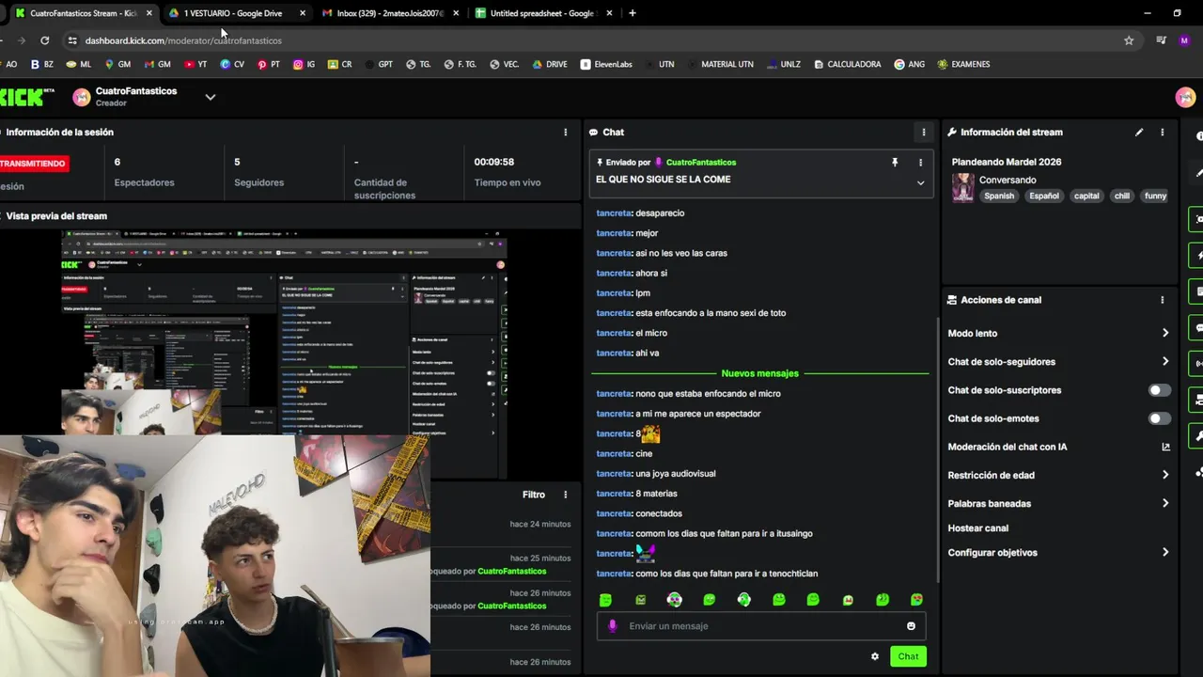Insert headphones emote with purple eyes
1203x677 pixels.
pyautogui.click(x=675, y=600)
